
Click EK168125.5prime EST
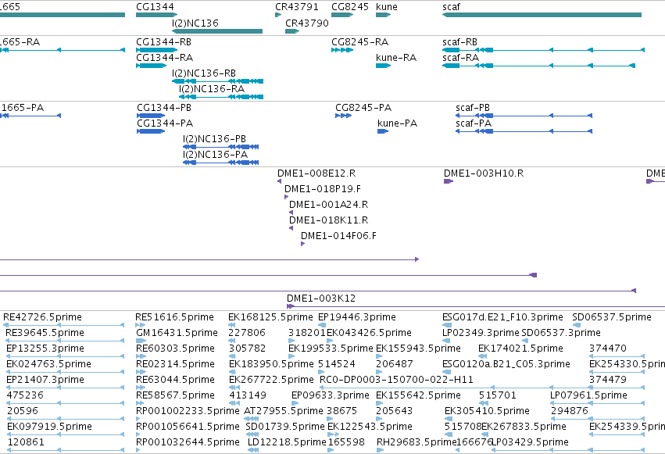tap(232, 325)
